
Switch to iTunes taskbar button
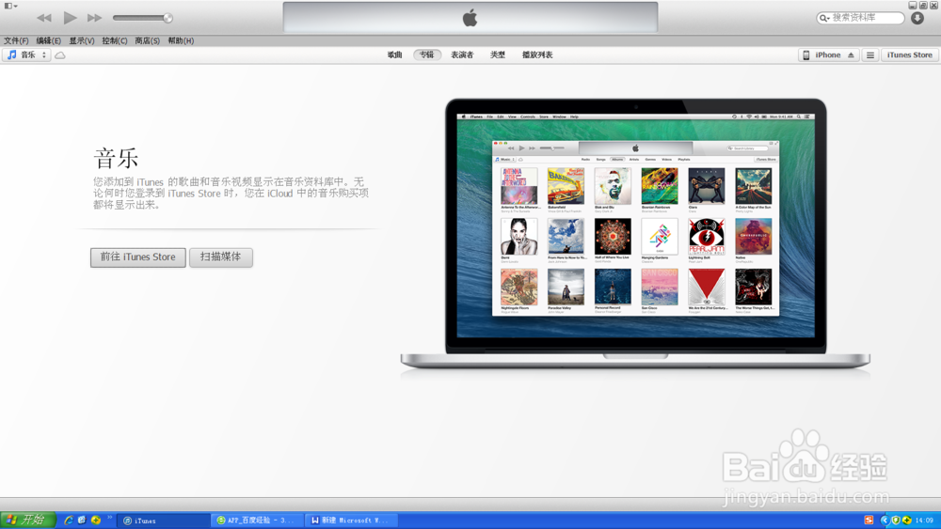(x=163, y=521)
